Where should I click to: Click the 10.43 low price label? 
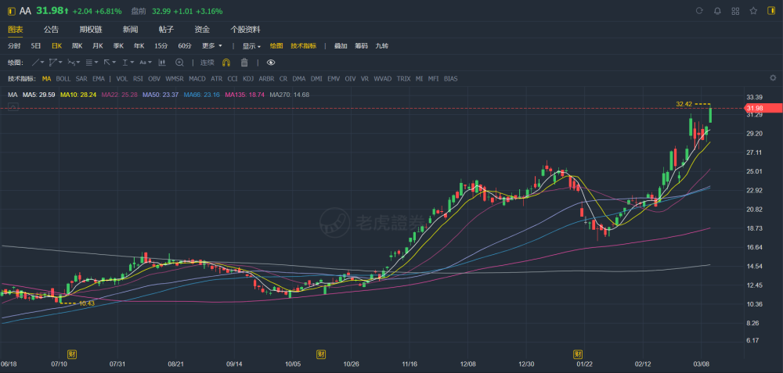click(87, 303)
